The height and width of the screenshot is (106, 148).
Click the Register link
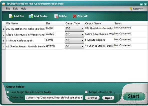click(x=138, y=9)
